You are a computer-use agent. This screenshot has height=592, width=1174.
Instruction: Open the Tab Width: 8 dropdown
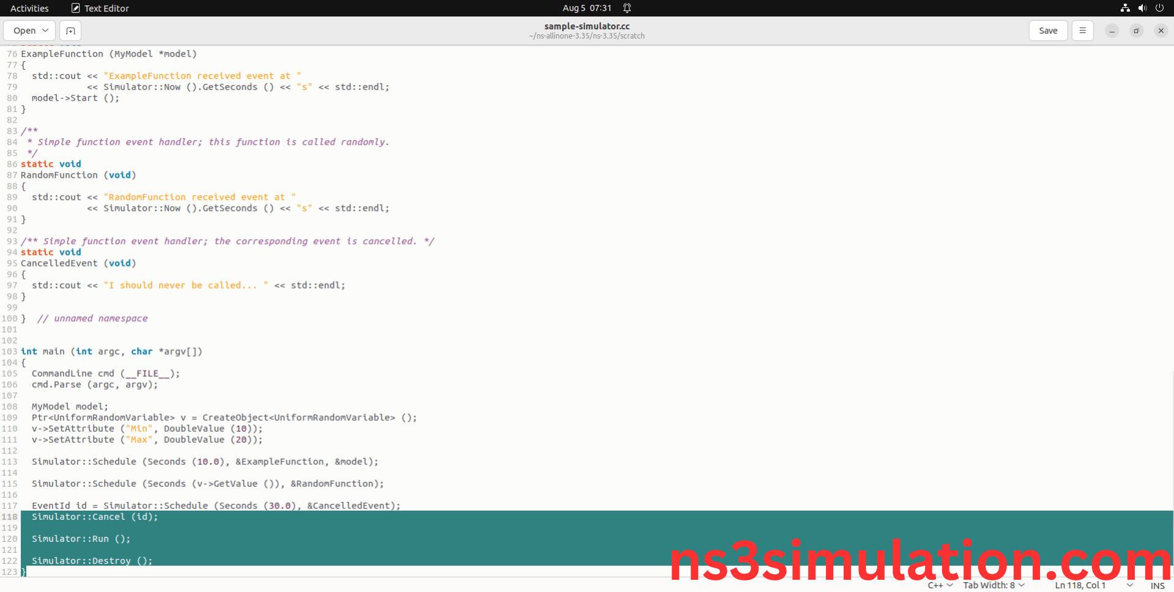993,585
